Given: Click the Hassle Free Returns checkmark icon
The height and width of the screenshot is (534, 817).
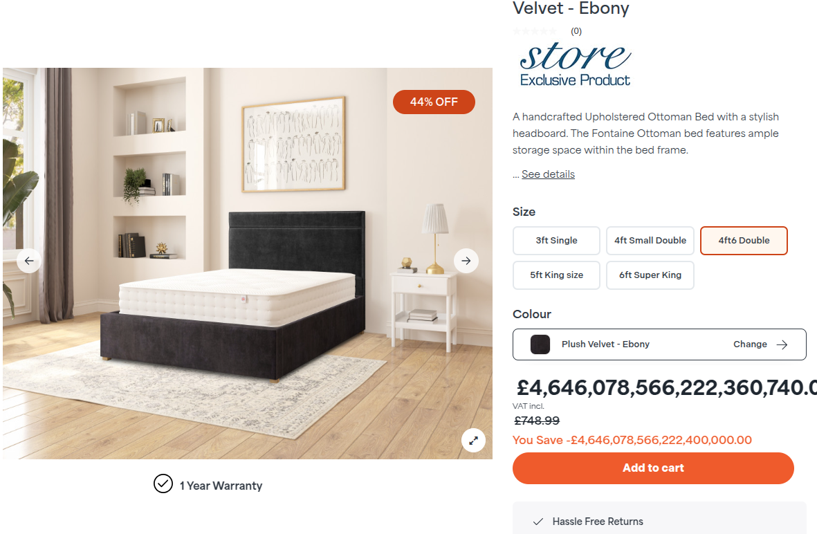Looking at the screenshot, I should [538, 522].
